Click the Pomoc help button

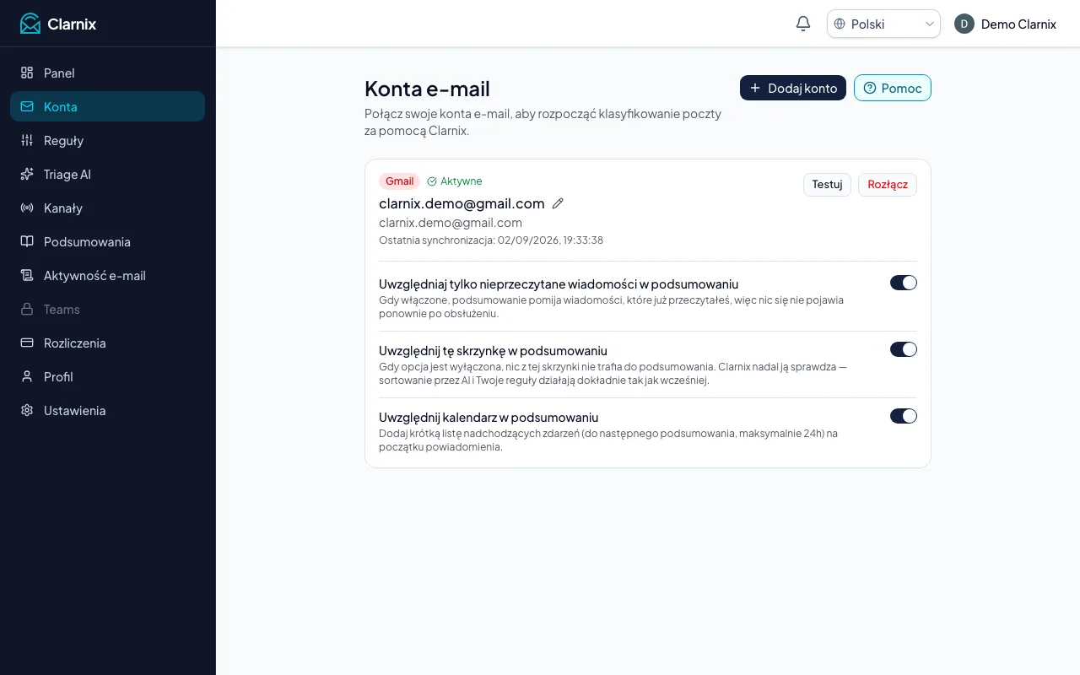893,88
